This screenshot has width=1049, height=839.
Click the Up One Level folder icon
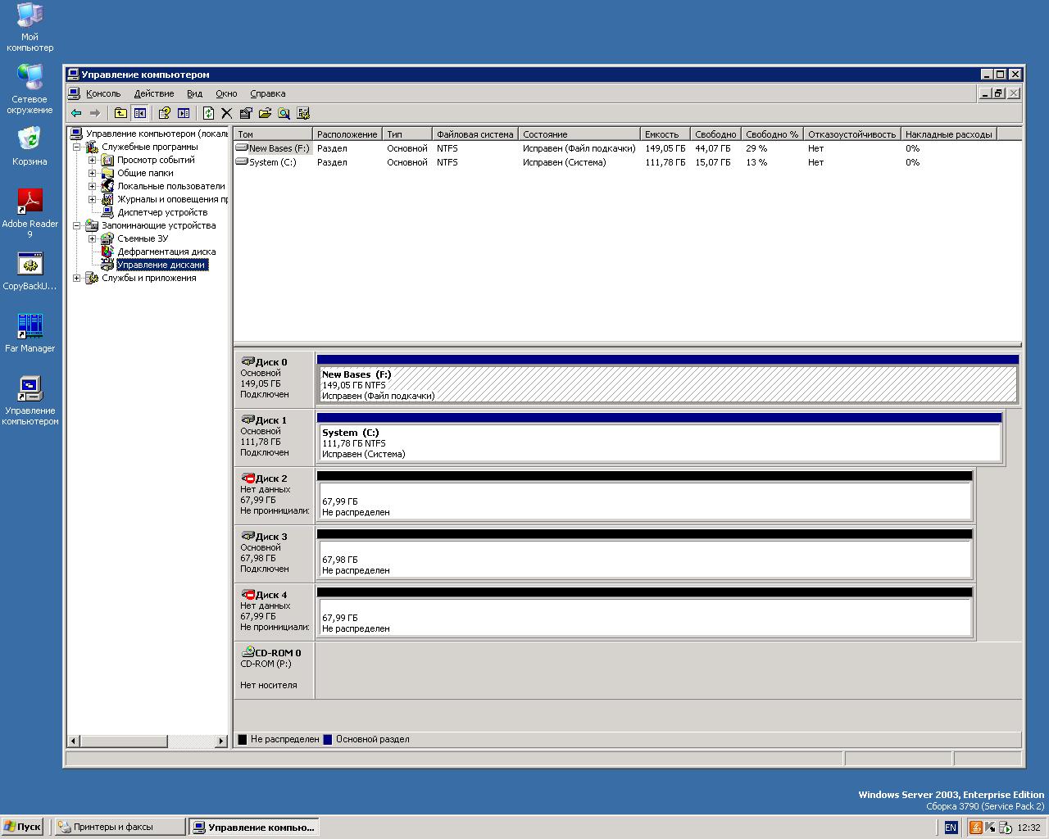pos(120,113)
